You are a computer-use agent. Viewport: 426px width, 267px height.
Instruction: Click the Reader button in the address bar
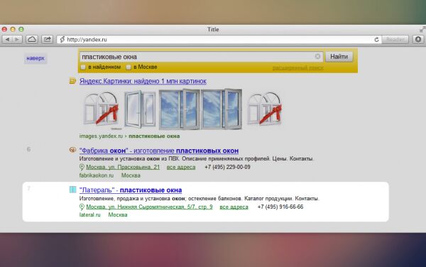pyautogui.click(x=395, y=40)
